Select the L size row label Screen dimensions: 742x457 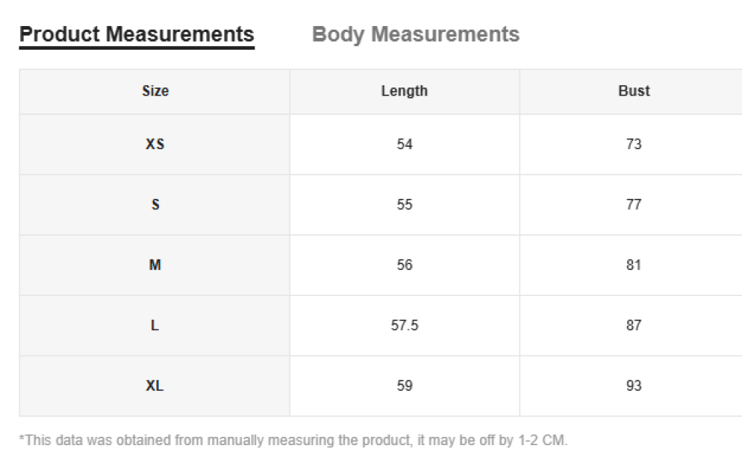pyautogui.click(x=155, y=325)
